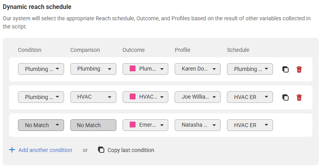The image size is (323, 168).
Task: Open the Plumbing schedule dropdown in first row
Action: click(250, 69)
